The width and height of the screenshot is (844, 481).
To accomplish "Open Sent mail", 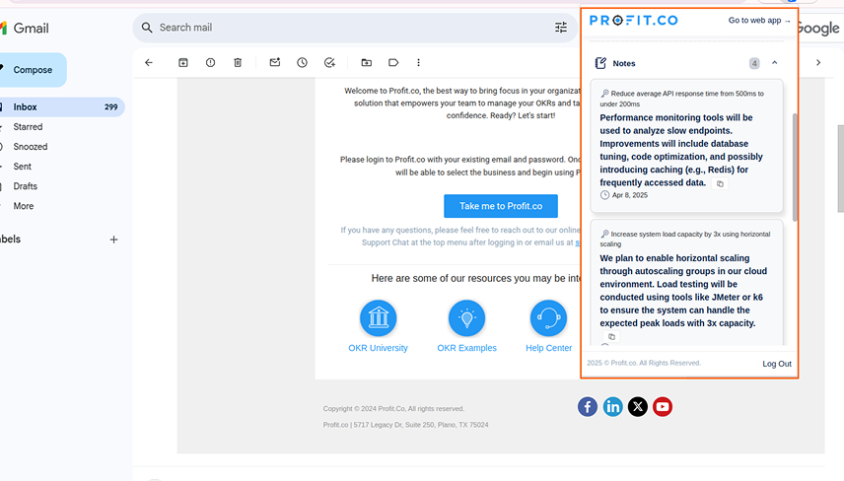I will pos(22,167).
